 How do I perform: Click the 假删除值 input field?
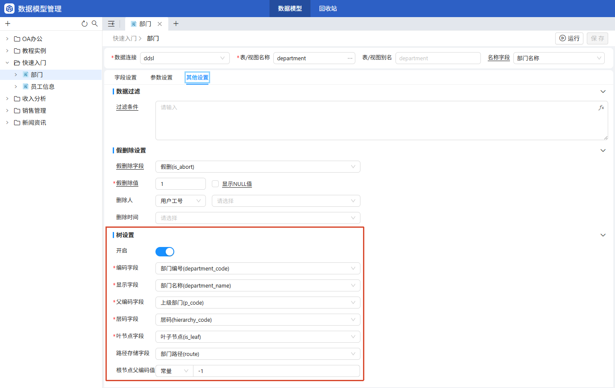(181, 184)
